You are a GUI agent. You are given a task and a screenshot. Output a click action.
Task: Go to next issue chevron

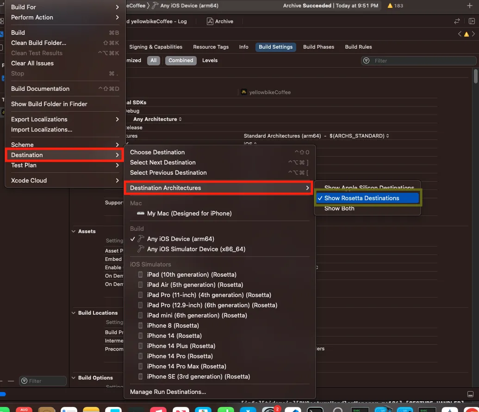click(x=473, y=34)
